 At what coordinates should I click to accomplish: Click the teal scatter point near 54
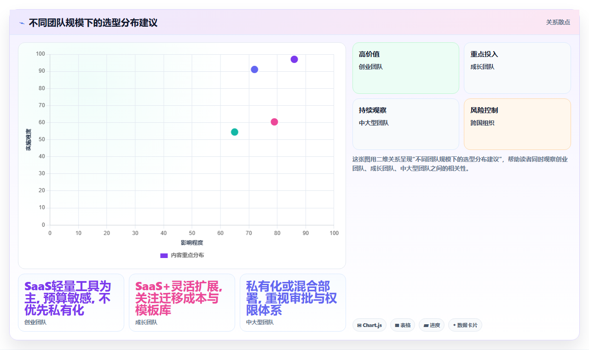click(x=235, y=132)
